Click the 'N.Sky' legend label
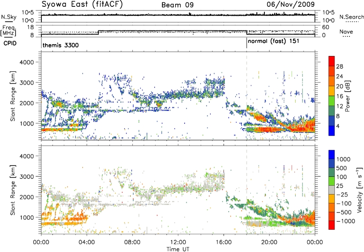The width and height of the screenshot is (364, 252). coord(9,17)
